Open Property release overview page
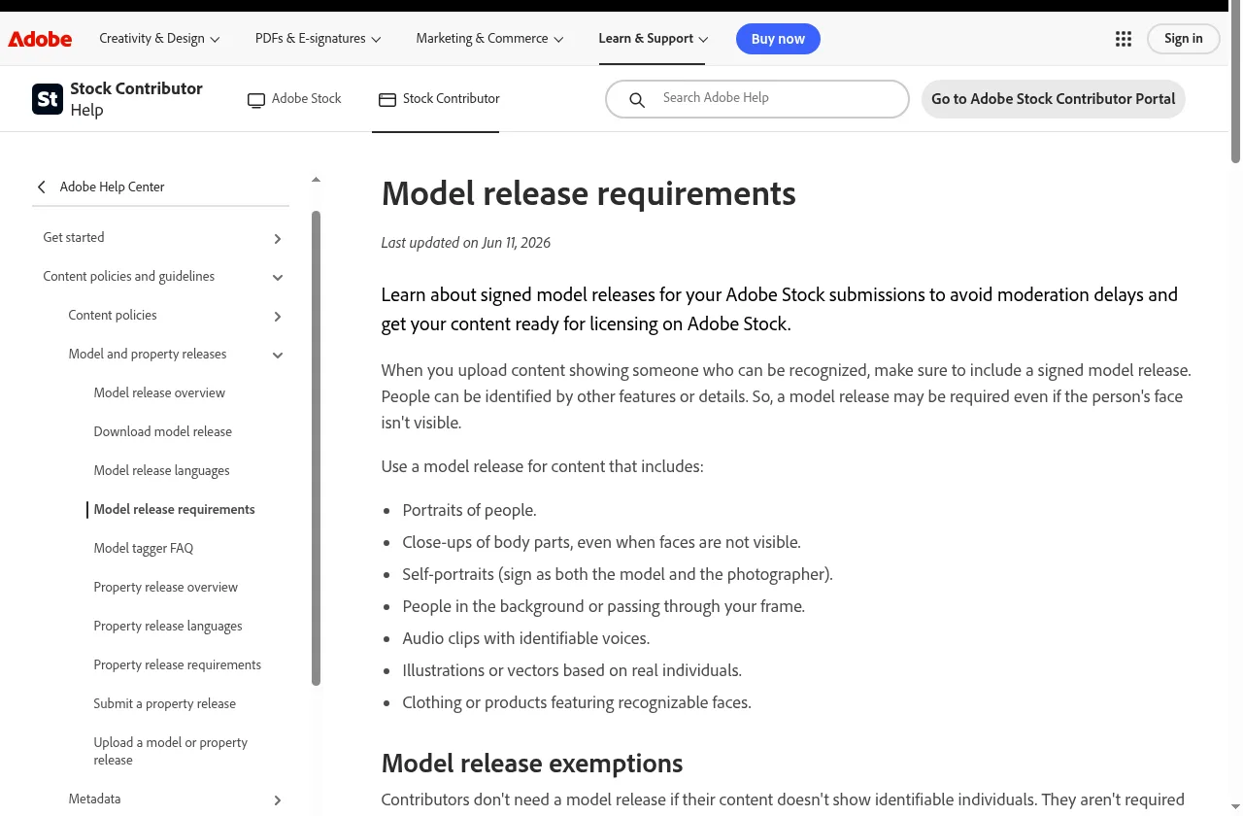The image size is (1243, 816). point(165,587)
